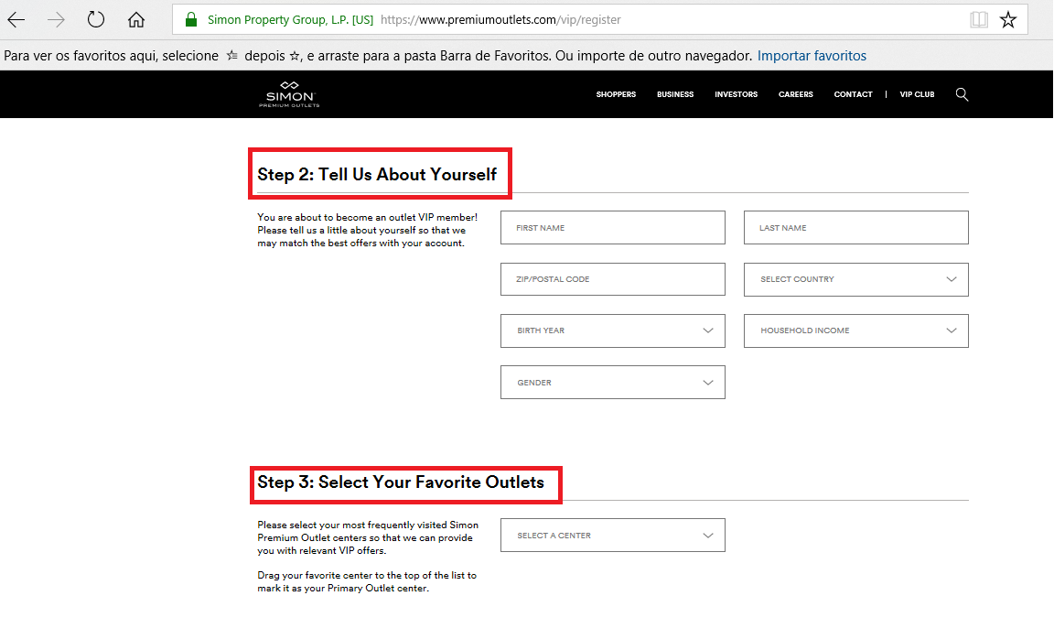Expand the Gender dropdown
The image size is (1054, 639).
[612, 383]
